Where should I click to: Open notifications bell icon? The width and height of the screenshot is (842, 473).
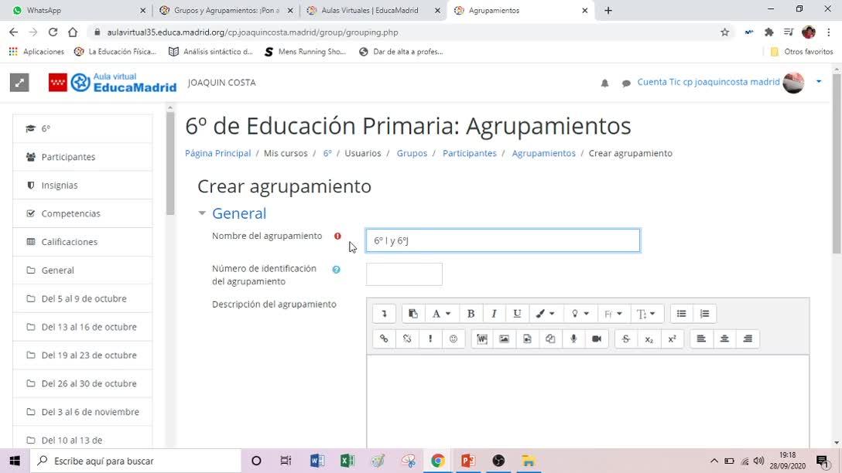[x=604, y=83]
